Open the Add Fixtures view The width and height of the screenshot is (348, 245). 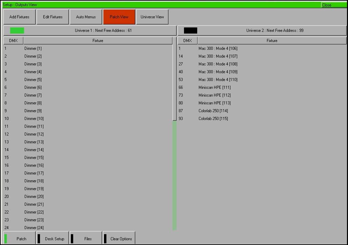20,17
